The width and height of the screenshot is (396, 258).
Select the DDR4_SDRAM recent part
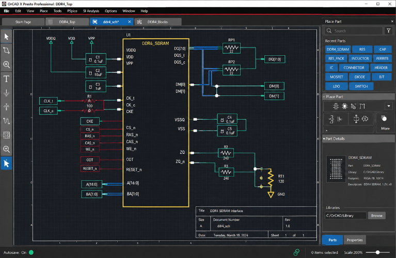click(338, 49)
